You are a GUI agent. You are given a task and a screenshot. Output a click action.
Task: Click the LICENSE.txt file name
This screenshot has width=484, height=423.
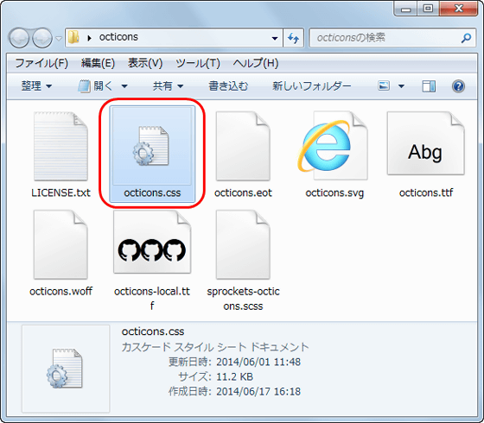[x=60, y=193]
